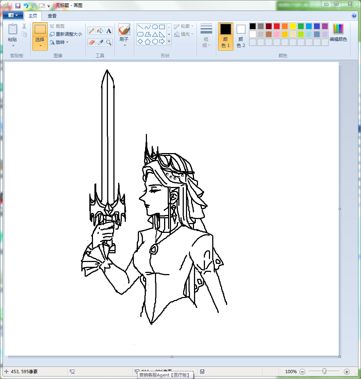Viewport: 361px width, 379px height.
Task: Open 编辑颜色 edit colors dialog
Action: (x=338, y=33)
